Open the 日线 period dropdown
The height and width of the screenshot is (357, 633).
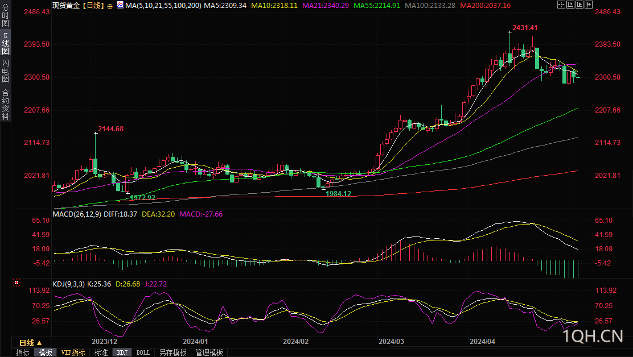point(31,342)
